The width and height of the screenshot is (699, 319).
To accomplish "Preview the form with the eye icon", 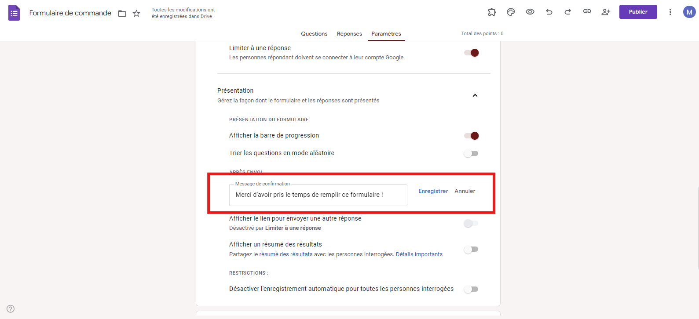I will tap(530, 12).
